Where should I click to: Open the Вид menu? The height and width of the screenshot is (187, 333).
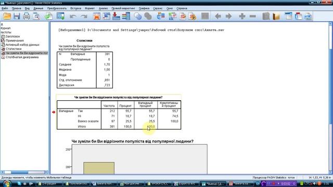(27, 8)
